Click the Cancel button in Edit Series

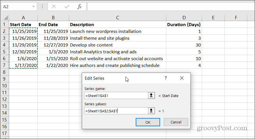(x=176, y=122)
